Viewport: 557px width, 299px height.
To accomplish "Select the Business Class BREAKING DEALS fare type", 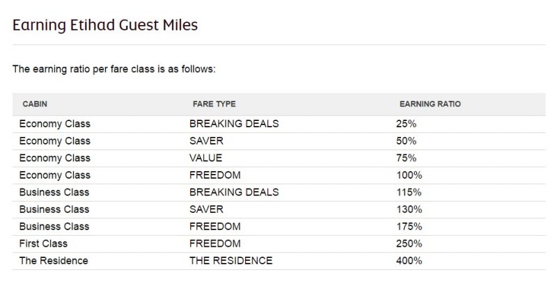I will 234,192.
